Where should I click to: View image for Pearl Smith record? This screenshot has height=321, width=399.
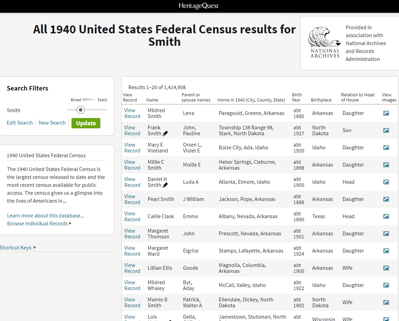386,199
